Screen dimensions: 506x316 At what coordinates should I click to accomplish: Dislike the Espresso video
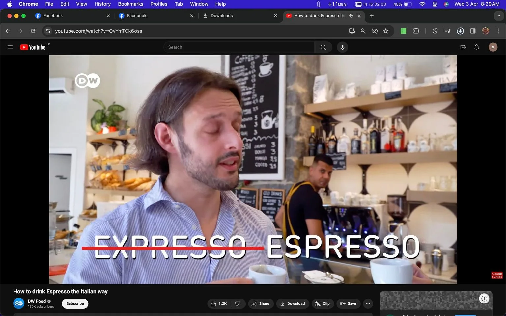tap(238, 303)
